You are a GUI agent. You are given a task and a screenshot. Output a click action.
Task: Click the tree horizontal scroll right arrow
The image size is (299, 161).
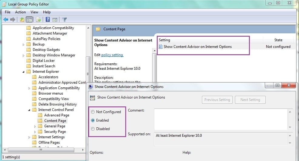pos(83,150)
